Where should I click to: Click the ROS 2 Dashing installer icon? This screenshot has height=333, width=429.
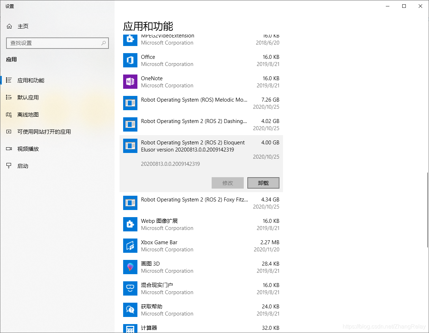tap(130, 124)
